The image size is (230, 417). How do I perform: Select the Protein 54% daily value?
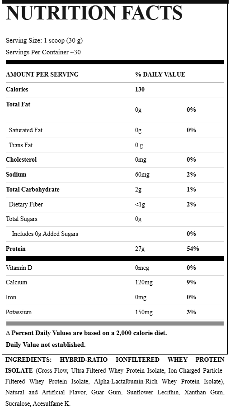(x=193, y=249)
